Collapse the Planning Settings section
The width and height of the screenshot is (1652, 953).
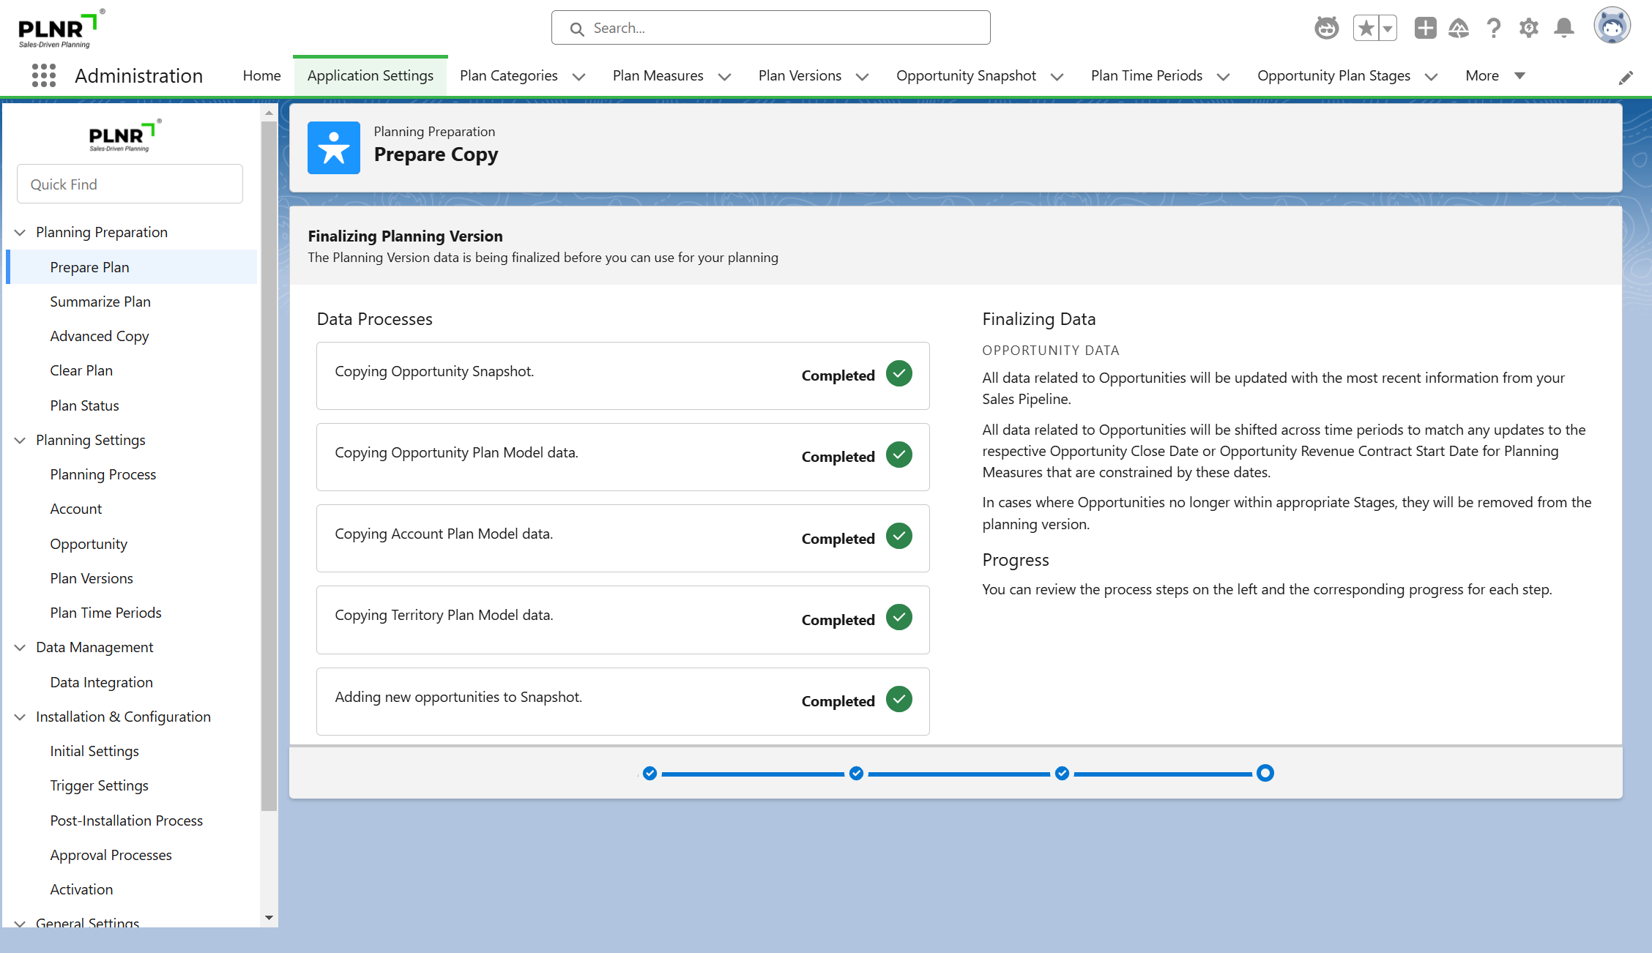point(21,440)
